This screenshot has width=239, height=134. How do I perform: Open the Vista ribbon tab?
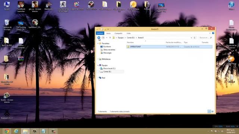point(128,33)
